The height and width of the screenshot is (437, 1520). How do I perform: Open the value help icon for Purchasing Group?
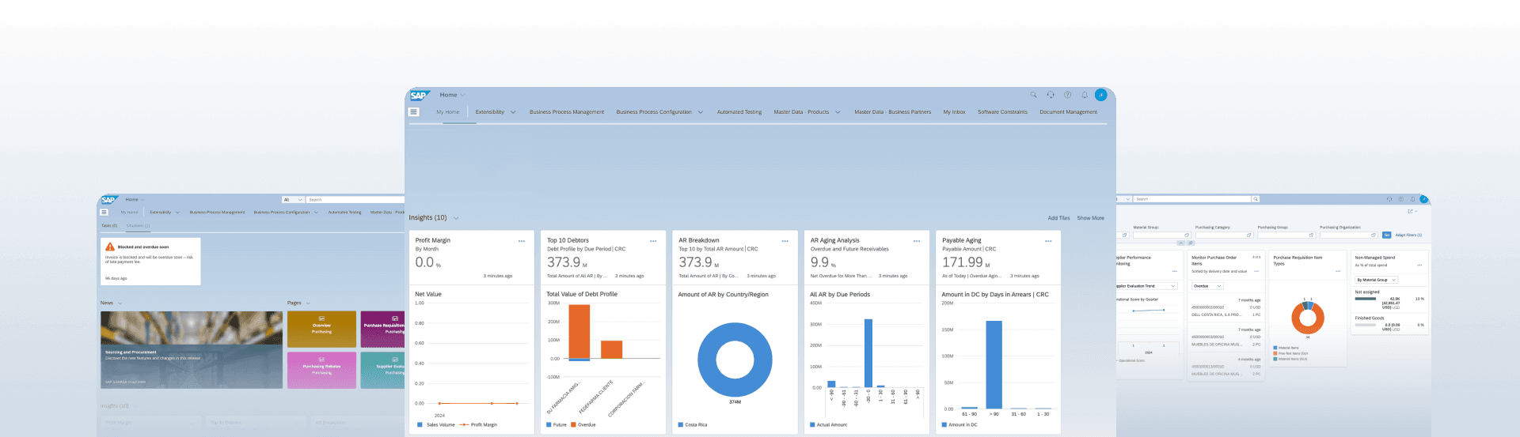(x=1311, y=235)
